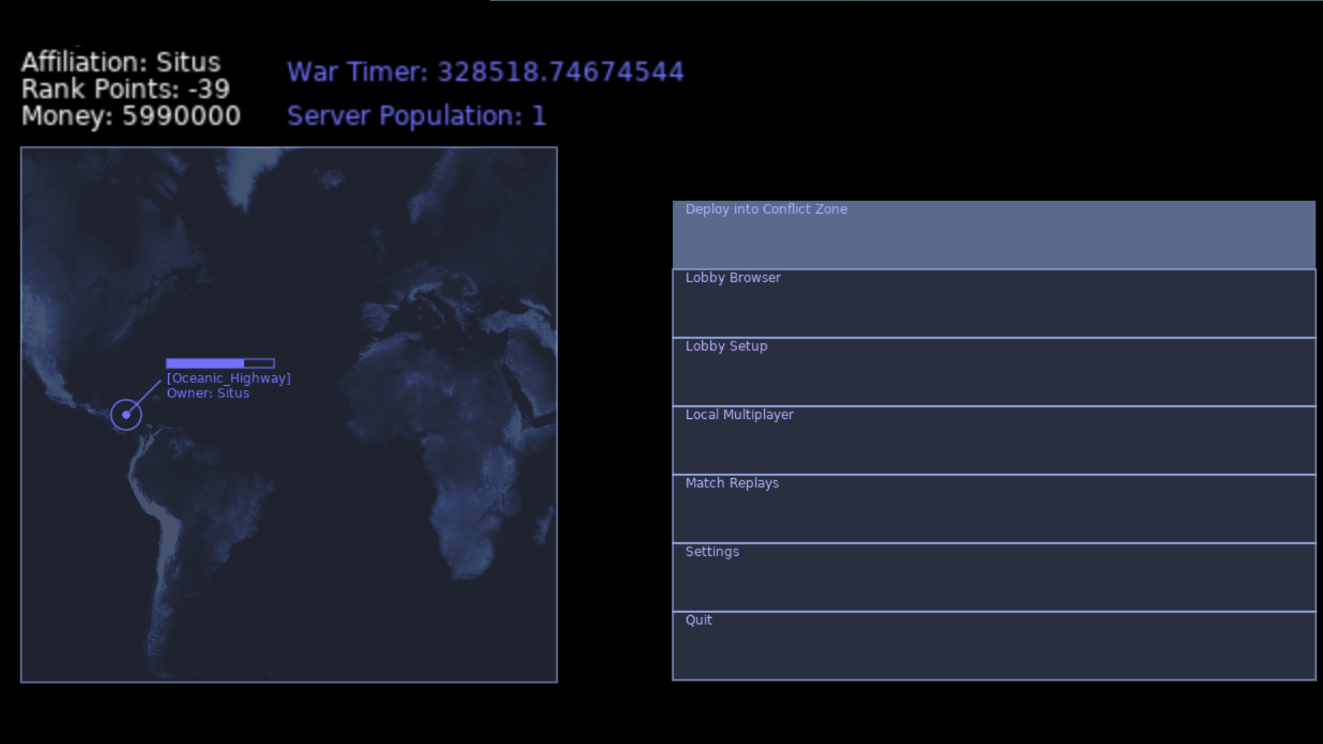This screenshot has width=1323, height=744.
Task: Select the circled base marker on the map
Action: pyautogui.click(x=126, y=415)
